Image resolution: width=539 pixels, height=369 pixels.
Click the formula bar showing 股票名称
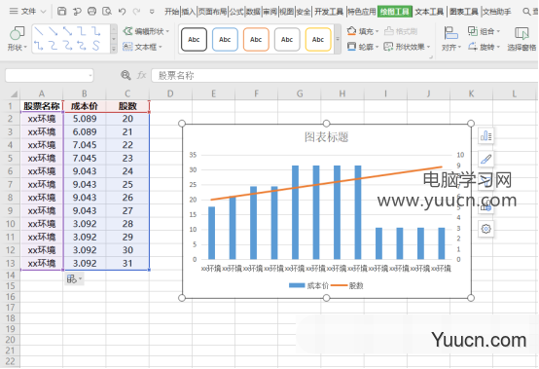point(344,75)
